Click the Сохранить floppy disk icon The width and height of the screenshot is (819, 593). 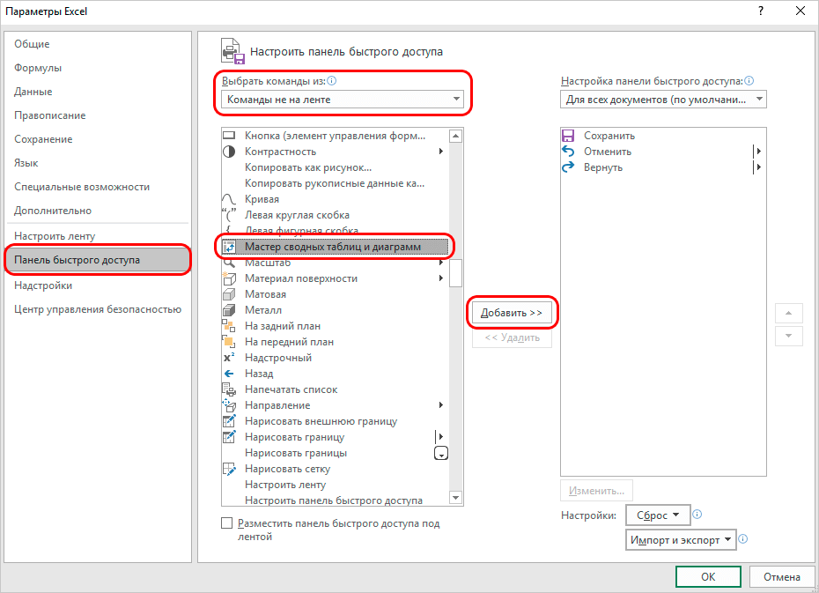coord(568,136)
